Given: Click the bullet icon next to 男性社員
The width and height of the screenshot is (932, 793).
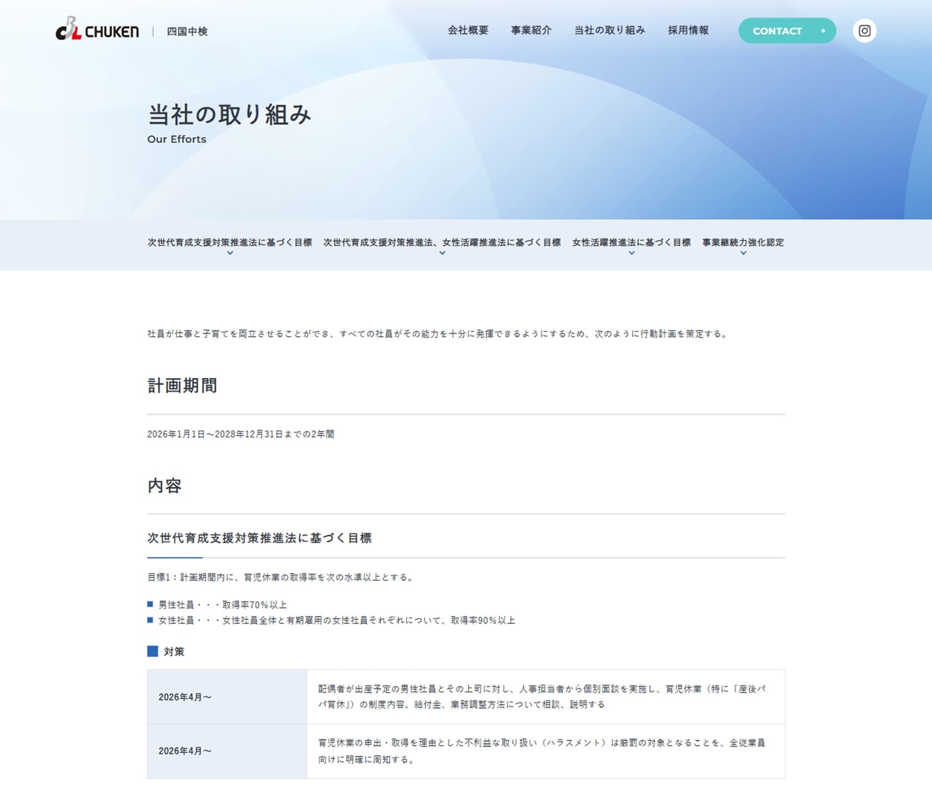Looking at the screenshot, I should coord(150,604).
